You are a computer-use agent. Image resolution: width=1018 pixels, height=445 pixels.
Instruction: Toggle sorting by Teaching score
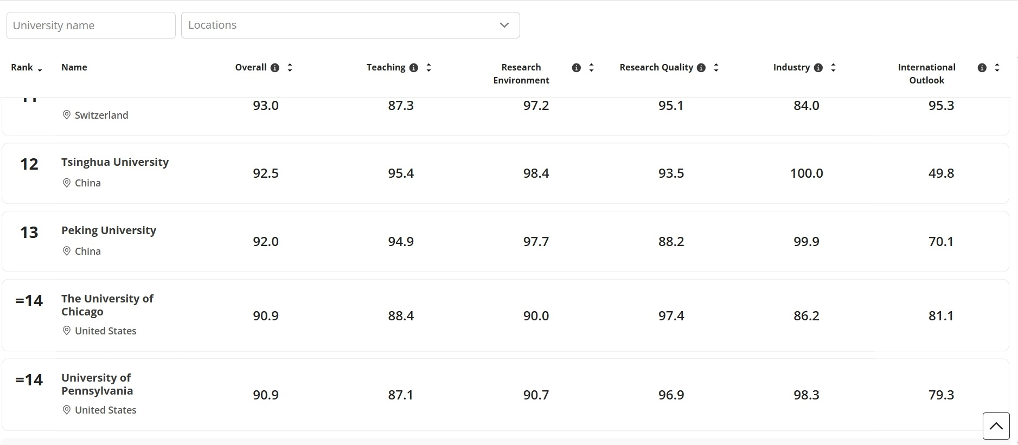428,68
